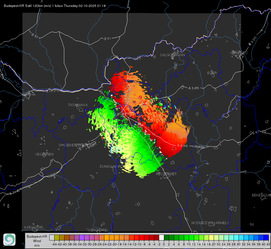Viewport: 271px width, 249px height.
Task: Select the pale yellow swatch above 18 label
Action: click(211, 237)
